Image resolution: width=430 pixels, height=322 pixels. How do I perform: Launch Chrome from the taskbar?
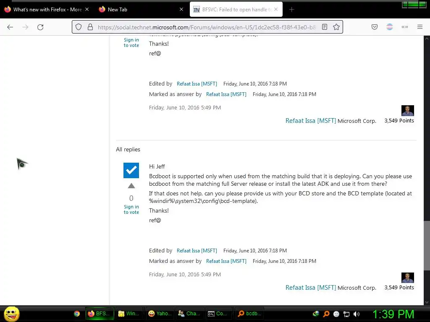[x=77, y=314]
